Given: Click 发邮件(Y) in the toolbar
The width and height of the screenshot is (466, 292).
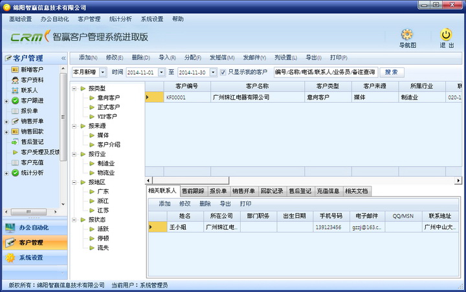Looking at the screenshot, I should coord(254,57).
